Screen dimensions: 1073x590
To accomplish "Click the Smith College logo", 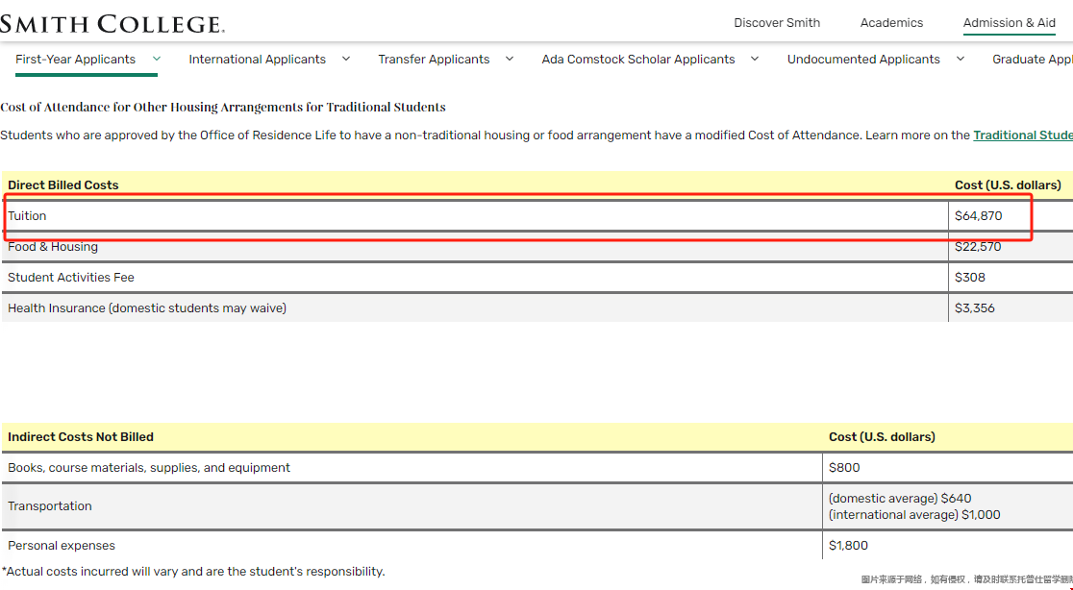I will coord(112,25).
